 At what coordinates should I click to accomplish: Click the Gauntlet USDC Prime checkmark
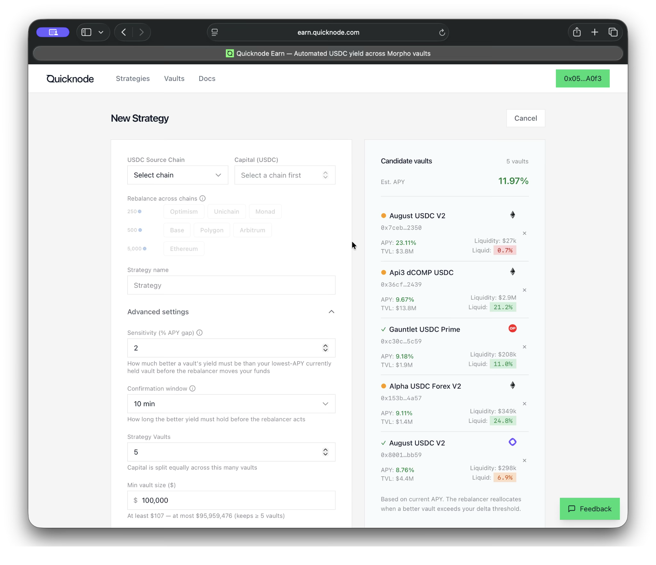pyautogui.click(x=383, y=329)
